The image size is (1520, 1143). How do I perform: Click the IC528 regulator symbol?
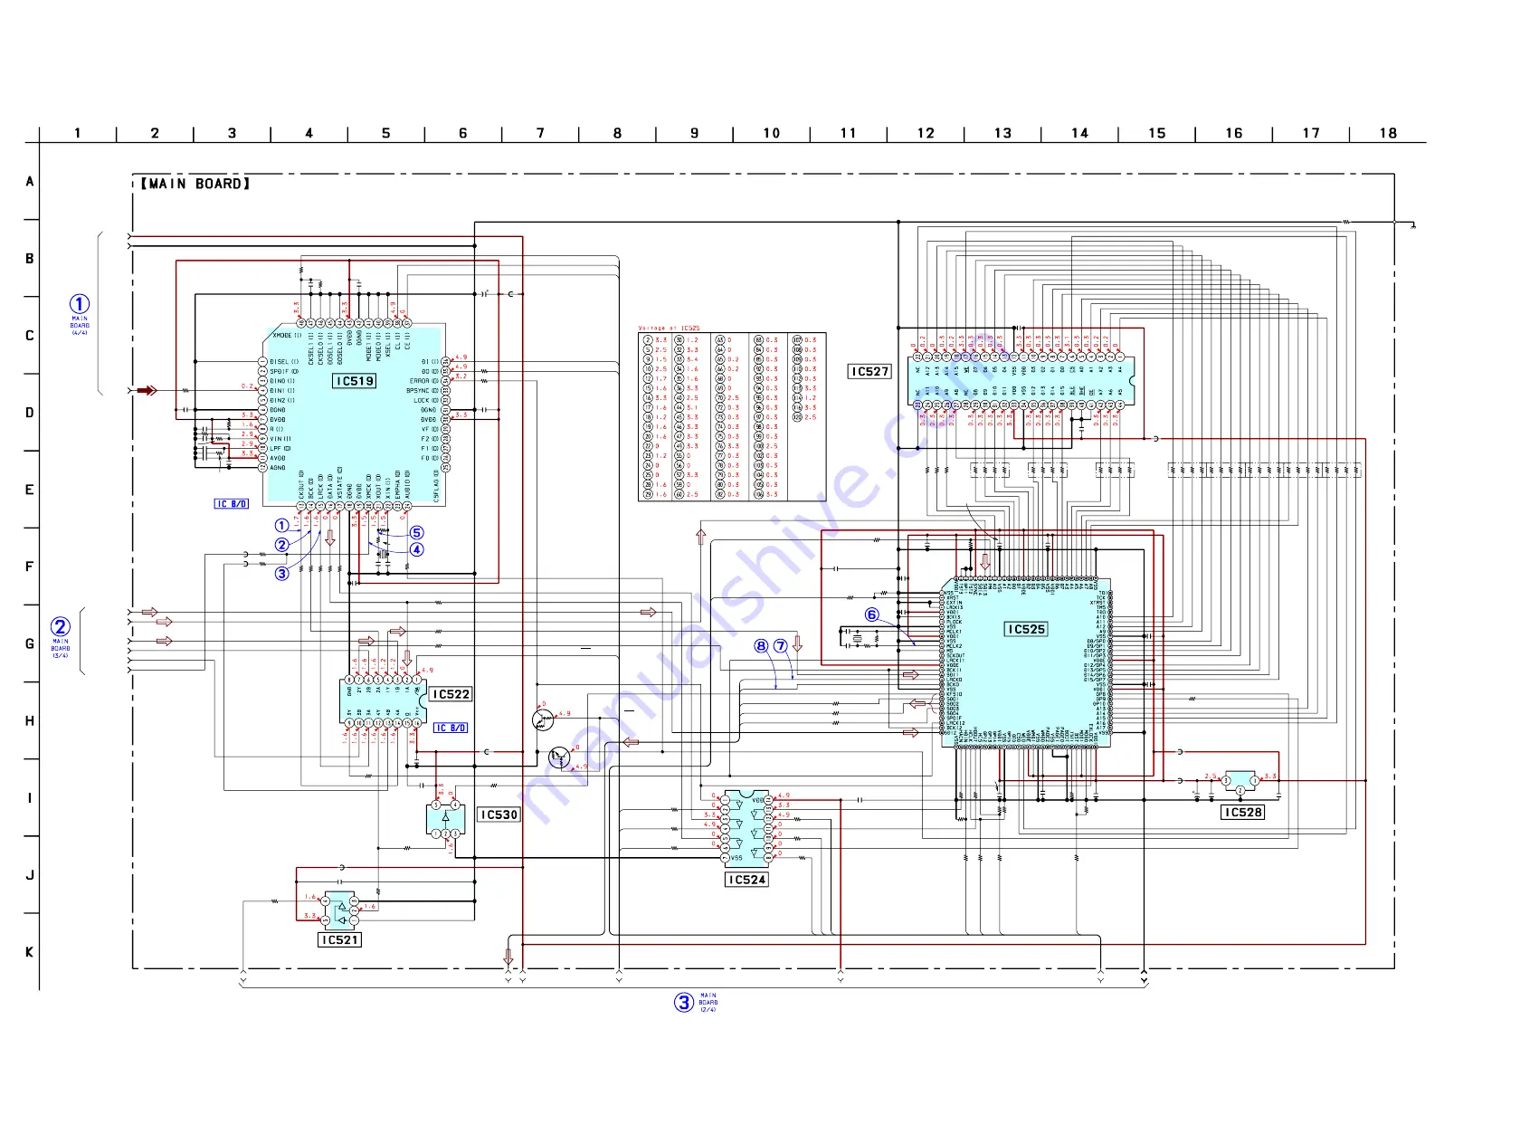tap(1240, 782)
